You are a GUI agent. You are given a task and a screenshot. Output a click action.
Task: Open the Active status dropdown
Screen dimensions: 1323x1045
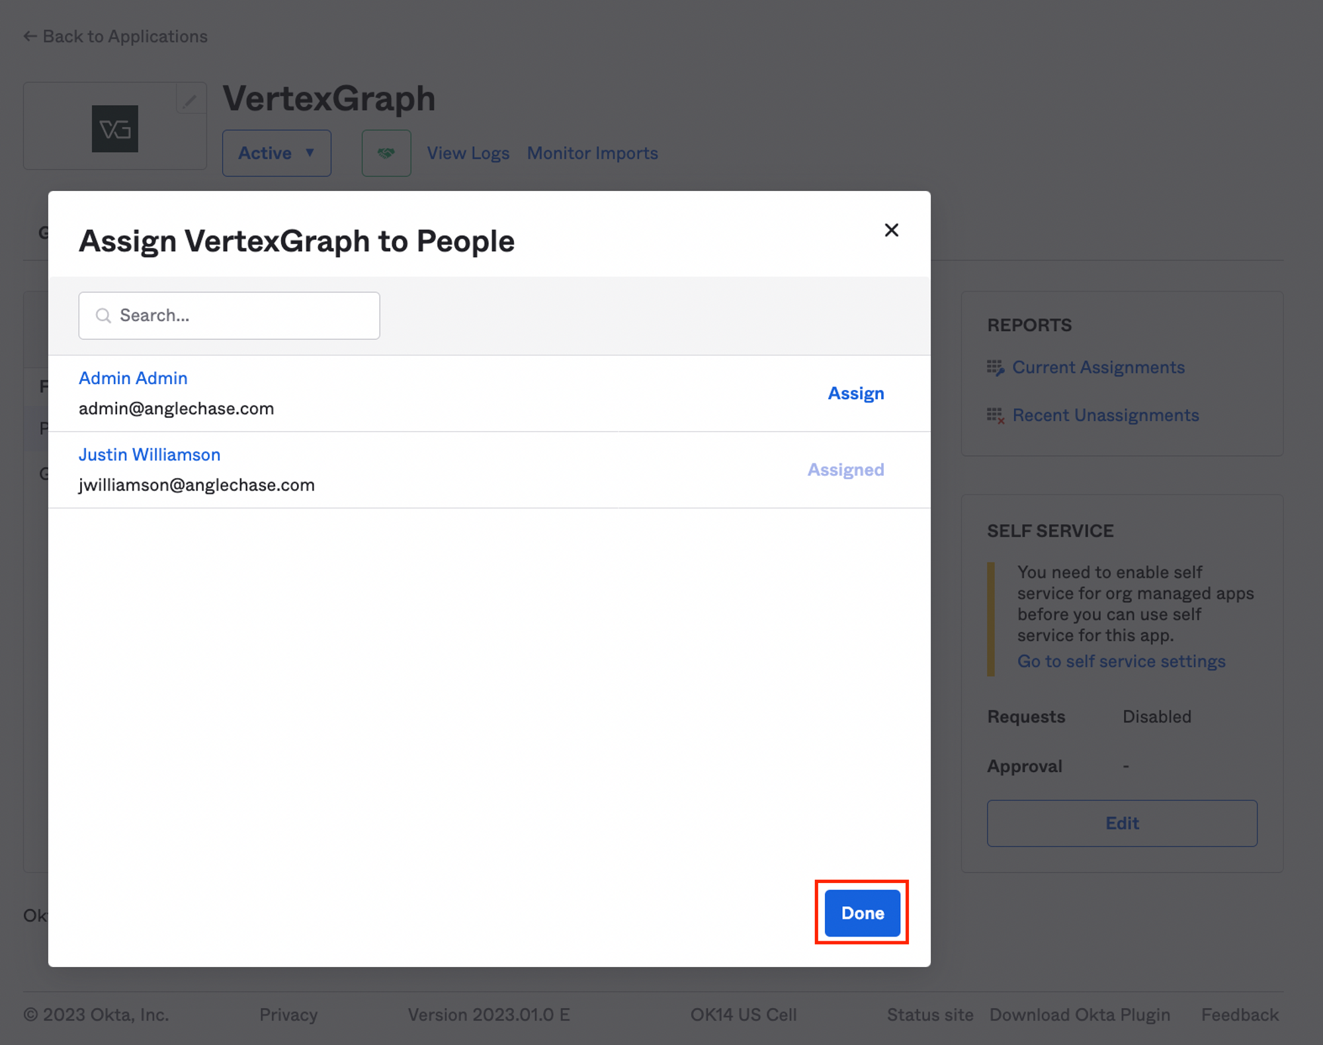click(x=277, y=153)
